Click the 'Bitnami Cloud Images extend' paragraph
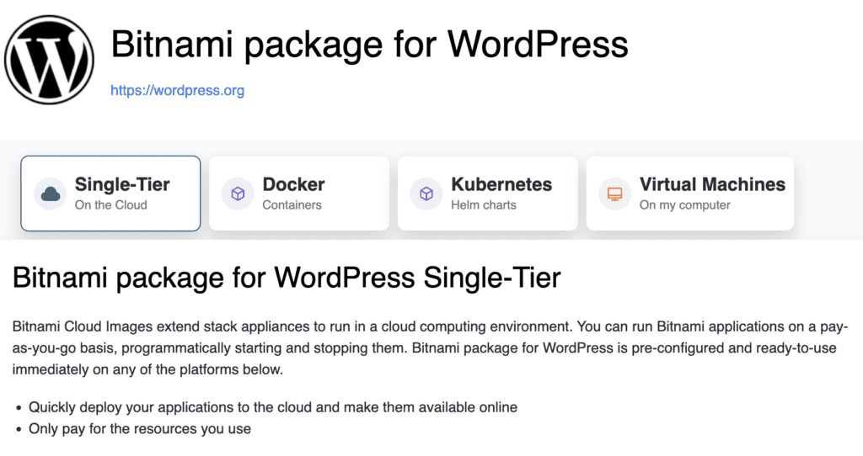 (x=431, y=347)
